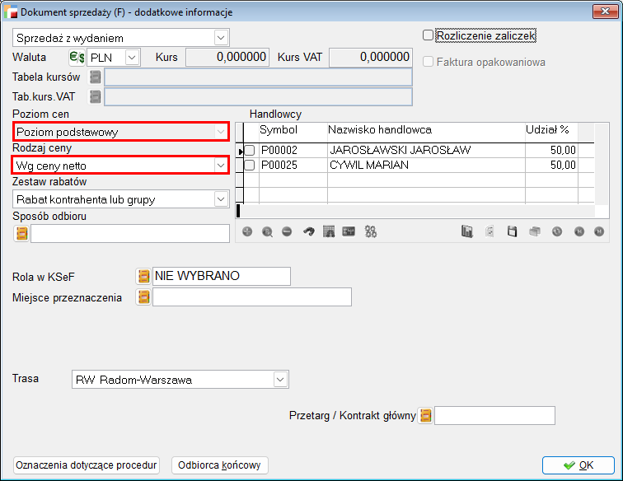Click the Oznaczenia dotyczące procedur button

pyautogui.click(x=87, y=465)
